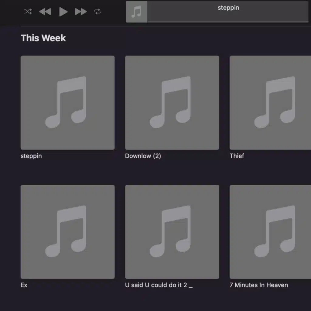Skip to previous track
Screen dimensions: 311x311
(x=45, y=12)
